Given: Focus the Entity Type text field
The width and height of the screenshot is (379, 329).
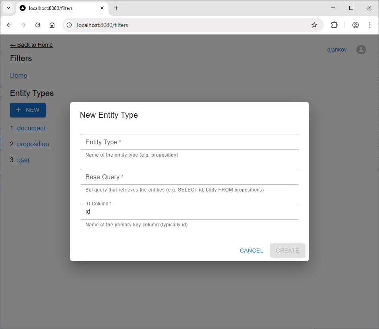Looking at the screenshot, I should [189, 142].
